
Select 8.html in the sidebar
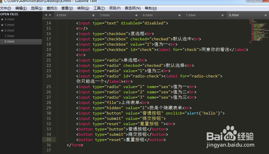21,42
